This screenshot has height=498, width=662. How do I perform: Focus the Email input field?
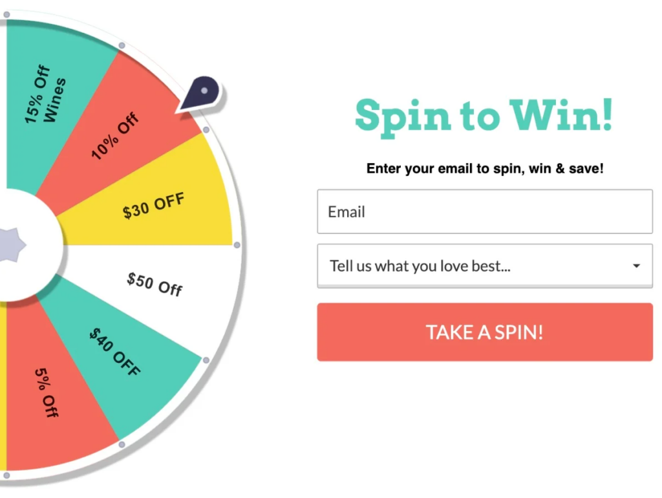point(485,211)
